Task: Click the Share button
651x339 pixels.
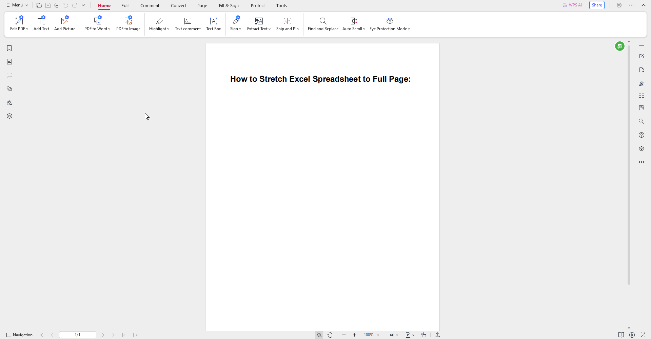Action: [x=596, y=5]
